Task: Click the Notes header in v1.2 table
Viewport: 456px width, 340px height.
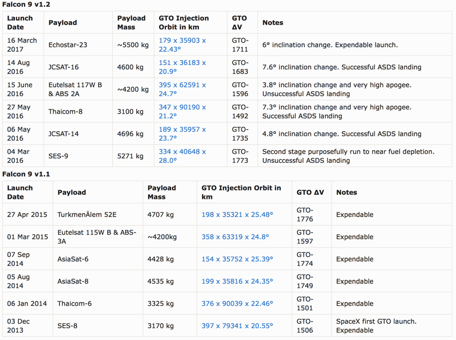Action: (x=273, y=22)
